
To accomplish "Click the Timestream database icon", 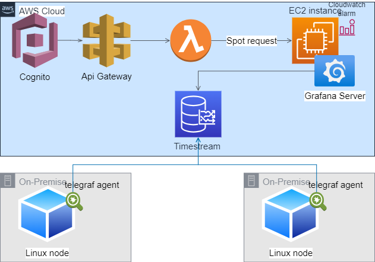I will (197, 114).
